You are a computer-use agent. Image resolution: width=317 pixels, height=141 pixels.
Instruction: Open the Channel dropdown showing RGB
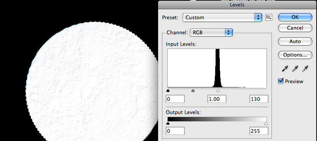(x=211, y=32)
